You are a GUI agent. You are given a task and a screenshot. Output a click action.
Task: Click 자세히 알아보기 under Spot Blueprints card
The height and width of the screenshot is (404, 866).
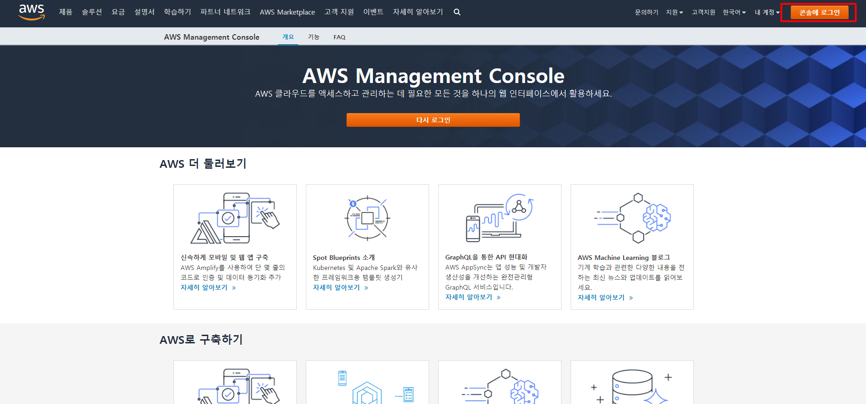[x=341, y=288]
